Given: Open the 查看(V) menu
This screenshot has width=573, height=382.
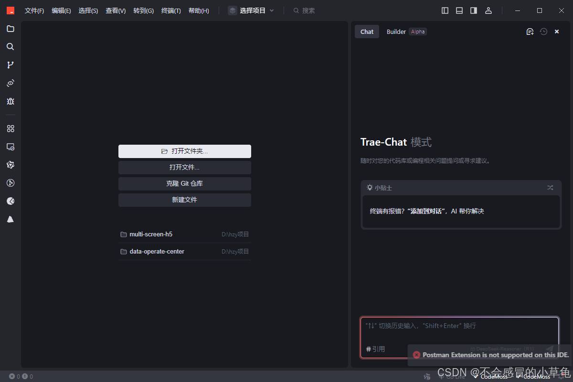Looking at the screenshot, I should [116, 11].
